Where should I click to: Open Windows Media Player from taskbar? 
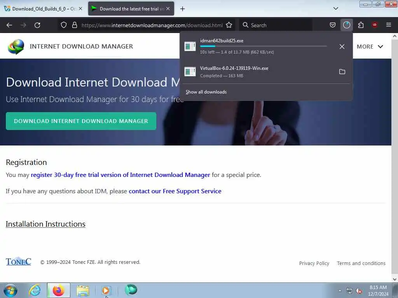106,290
